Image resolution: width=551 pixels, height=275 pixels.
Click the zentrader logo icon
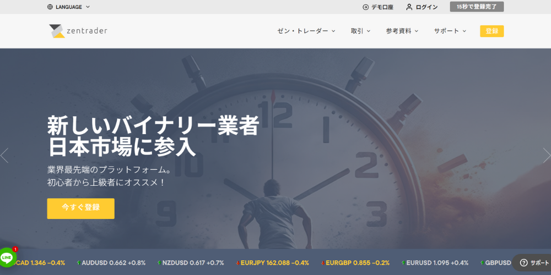[57, 31]
